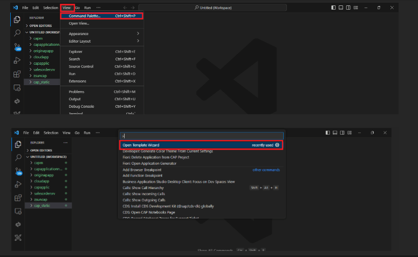Click the go-forward arrow in upper window title bar
The image size is (418, 257).
click(133, 8)
